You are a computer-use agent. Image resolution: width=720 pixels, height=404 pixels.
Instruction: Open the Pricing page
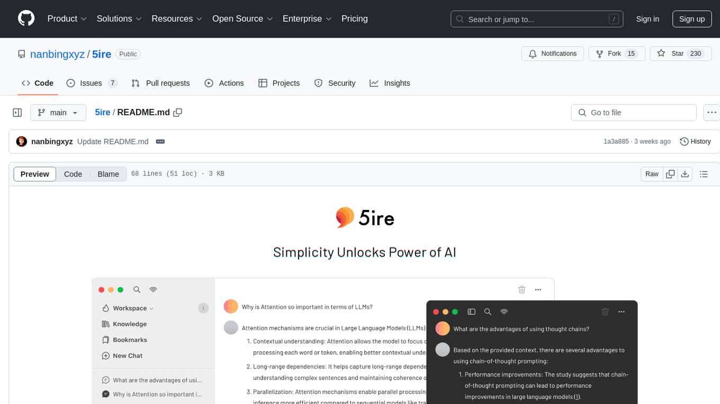(355, 19)
